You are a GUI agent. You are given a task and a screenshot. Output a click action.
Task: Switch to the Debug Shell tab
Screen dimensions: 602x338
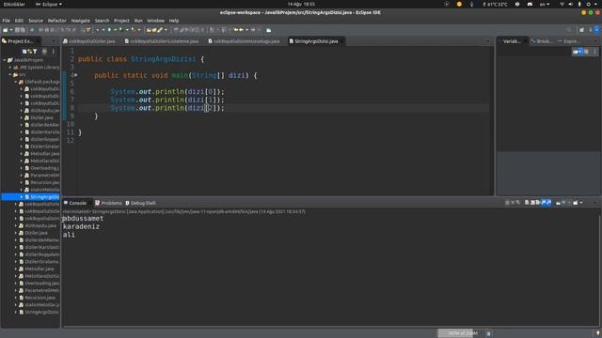(x=140, y=203)
